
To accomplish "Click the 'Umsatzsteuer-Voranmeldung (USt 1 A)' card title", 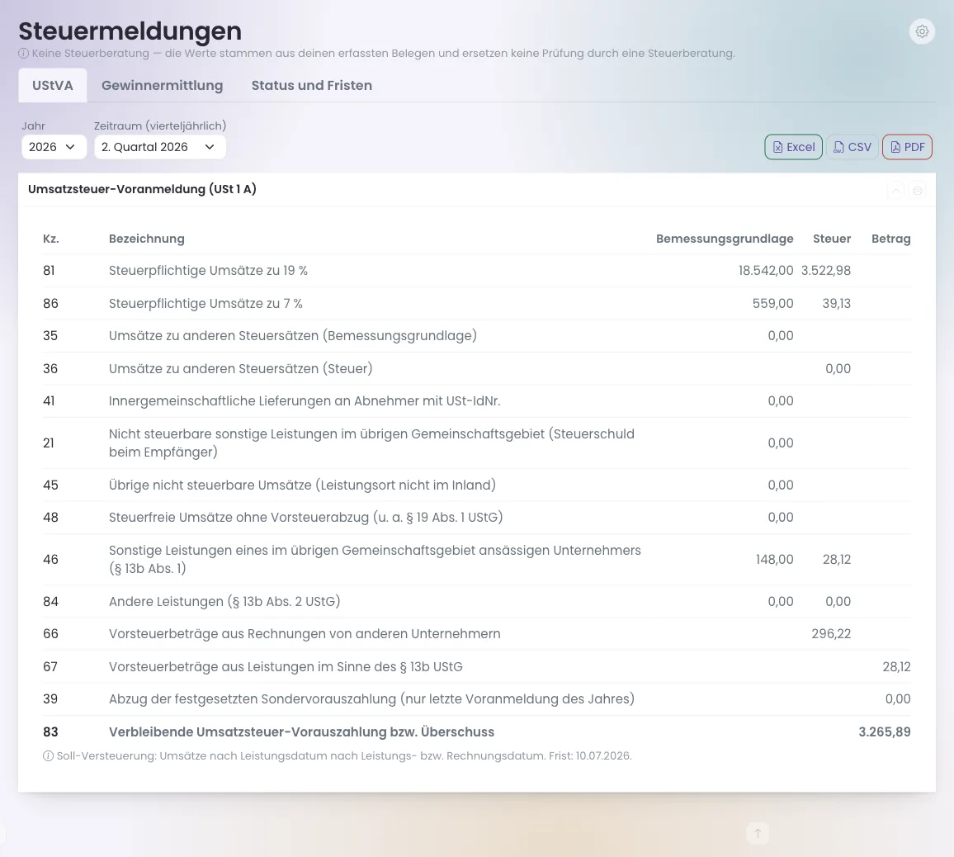I will 143,189.
